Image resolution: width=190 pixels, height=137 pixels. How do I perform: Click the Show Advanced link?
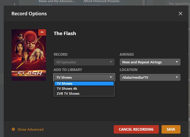pyautogui.click(x=30, y=129)
